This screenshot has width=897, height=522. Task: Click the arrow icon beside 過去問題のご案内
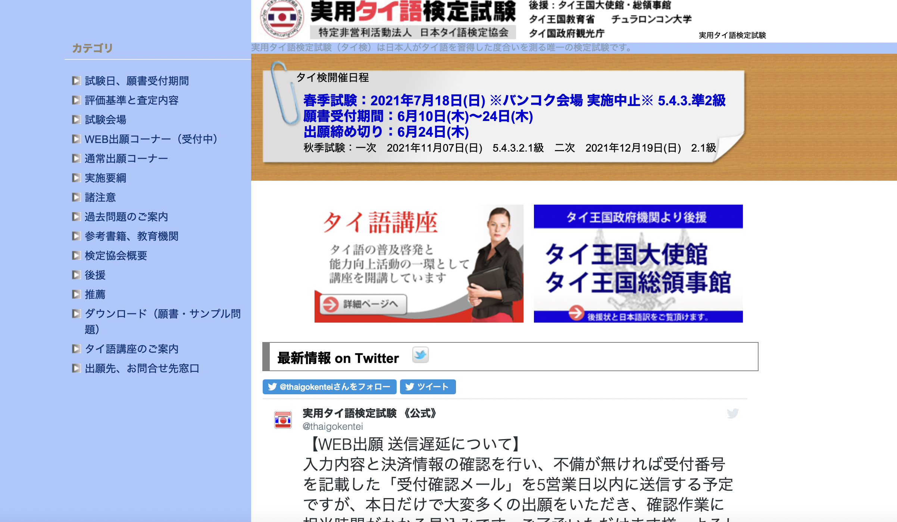click(x=76, y=217)
